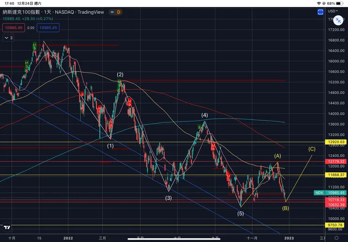
Task: Open the USD currency dropdown
Action: click(332, 11)
